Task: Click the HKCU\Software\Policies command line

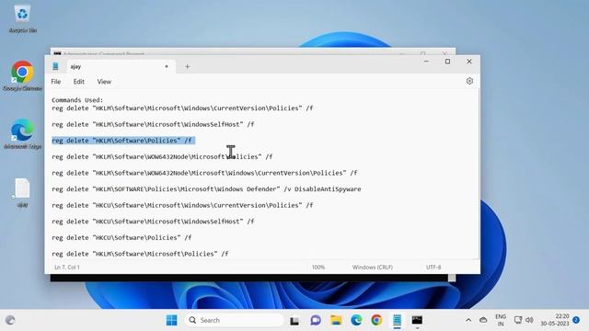Action: coord(121,237)
